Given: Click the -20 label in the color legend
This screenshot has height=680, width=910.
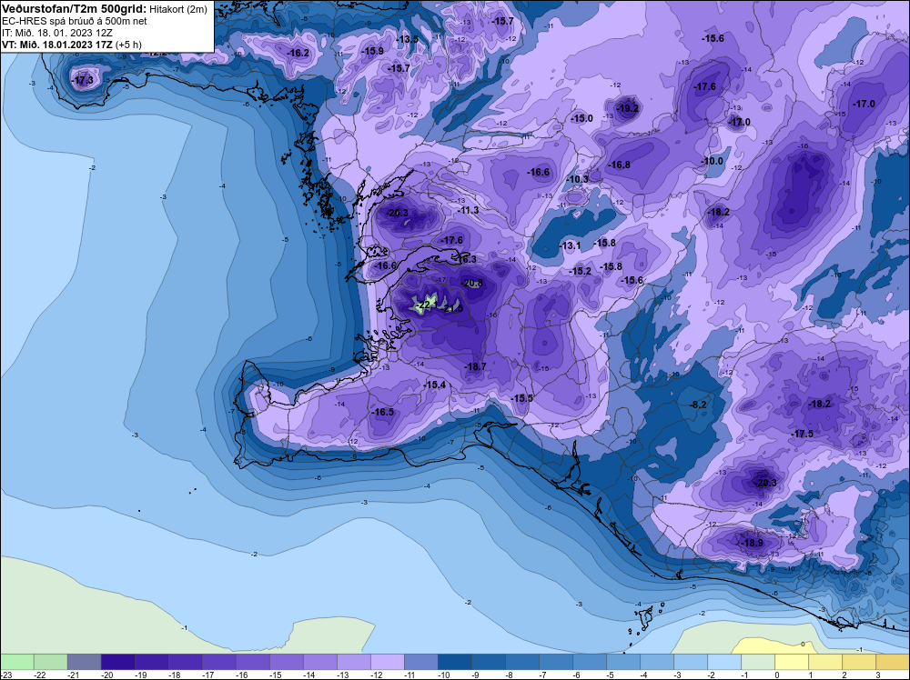Looking at the screenshot, I should [106, 675].
